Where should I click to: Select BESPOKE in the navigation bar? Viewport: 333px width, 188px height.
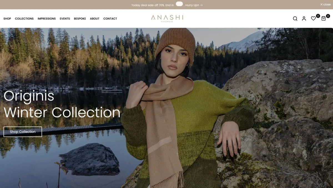click(80, 19)
